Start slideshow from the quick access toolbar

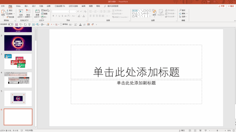29,25
